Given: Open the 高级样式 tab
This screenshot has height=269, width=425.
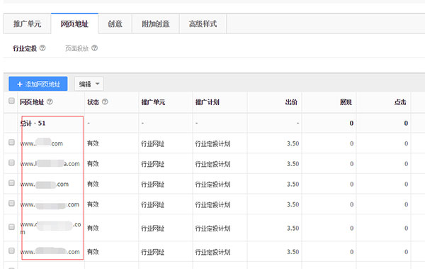Looking at the screenshot, I should tap(203, 24).
